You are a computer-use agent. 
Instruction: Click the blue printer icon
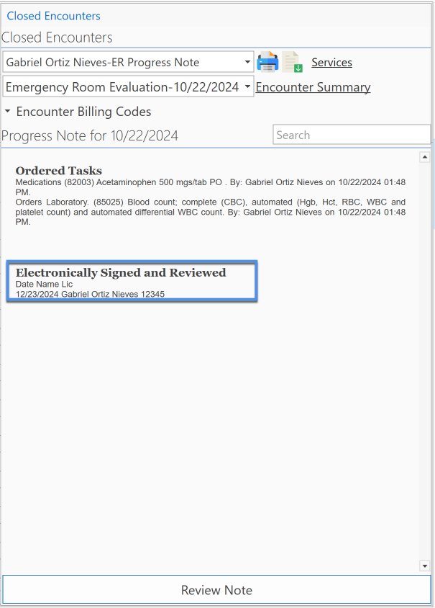point(267,62)
